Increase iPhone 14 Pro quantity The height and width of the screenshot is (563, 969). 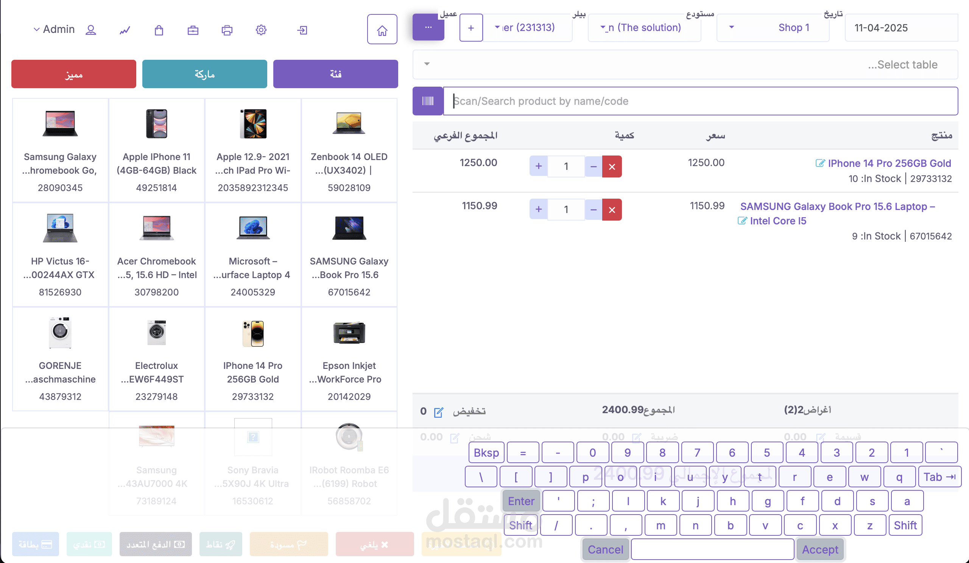[538, 166]
